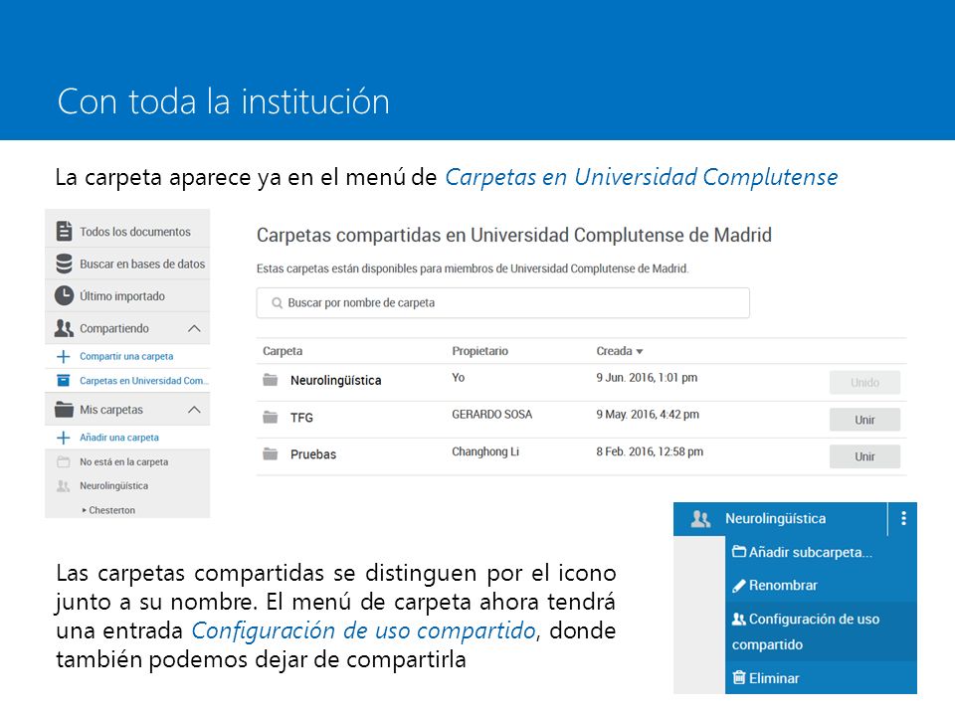Click Neurolingüística title in blue menu header
Screen dimensions: 955x716
[775, 519]
